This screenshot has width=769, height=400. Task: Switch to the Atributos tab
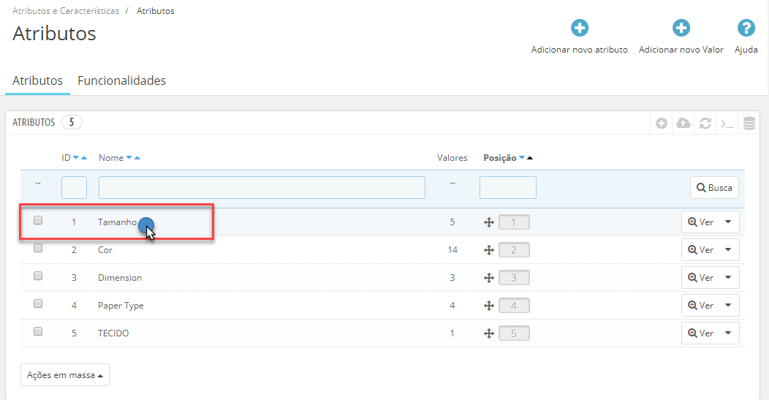[x=37, y=80]
